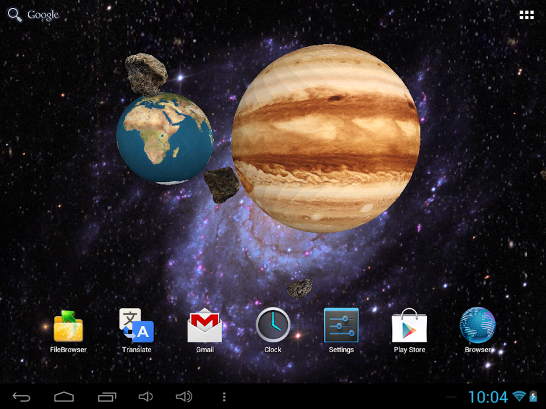Open the FileBrowser app
The image size is (546, 409).
pyautogui.click(x=68, y=327)
